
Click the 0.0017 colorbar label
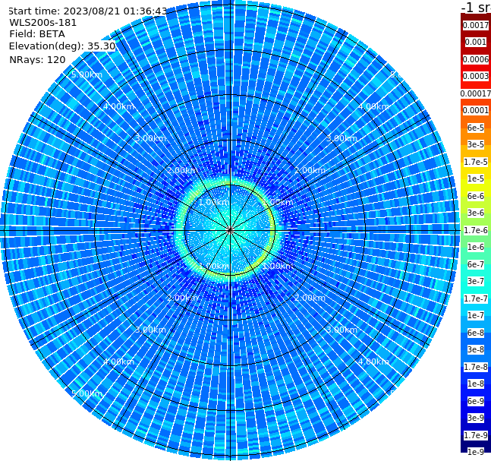(x=476, y=25)
